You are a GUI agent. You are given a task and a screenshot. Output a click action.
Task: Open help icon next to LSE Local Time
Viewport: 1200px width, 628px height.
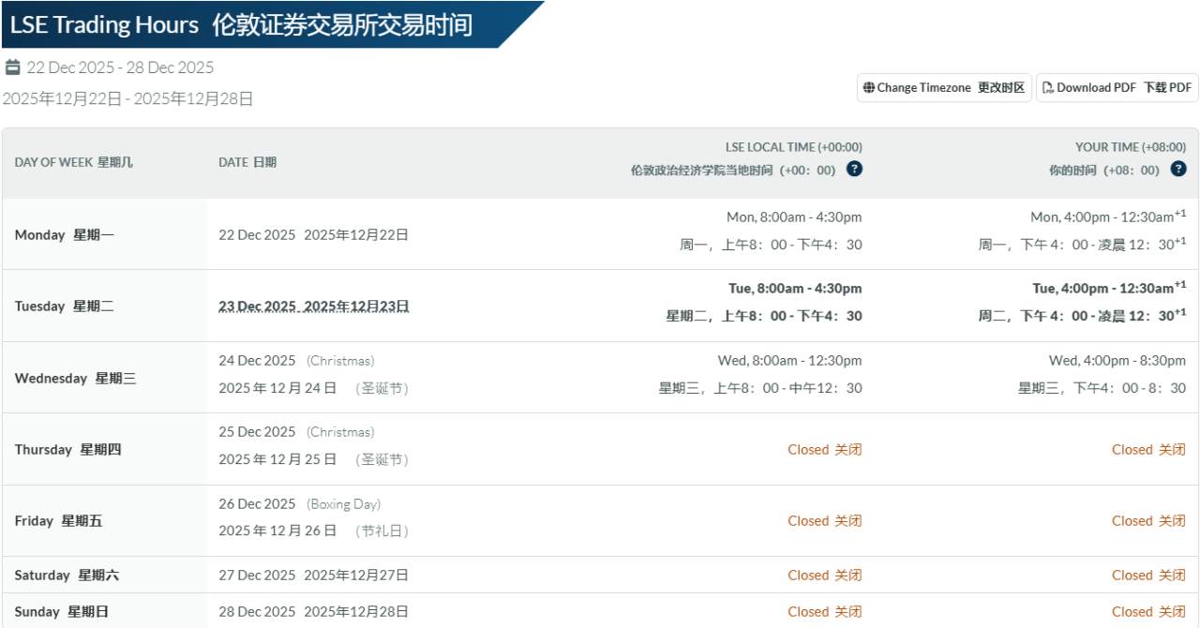point(854,170)
